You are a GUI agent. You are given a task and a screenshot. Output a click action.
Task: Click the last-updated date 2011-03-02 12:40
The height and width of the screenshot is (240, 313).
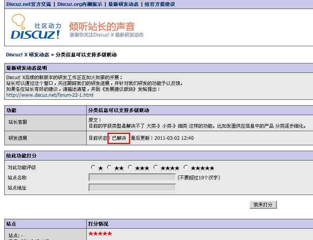click(x=174, y=138)
